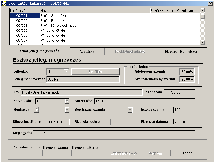Click the Leltári szám column header
The width and height of the screenshot is (214, 162).
[x=25, y=10]
